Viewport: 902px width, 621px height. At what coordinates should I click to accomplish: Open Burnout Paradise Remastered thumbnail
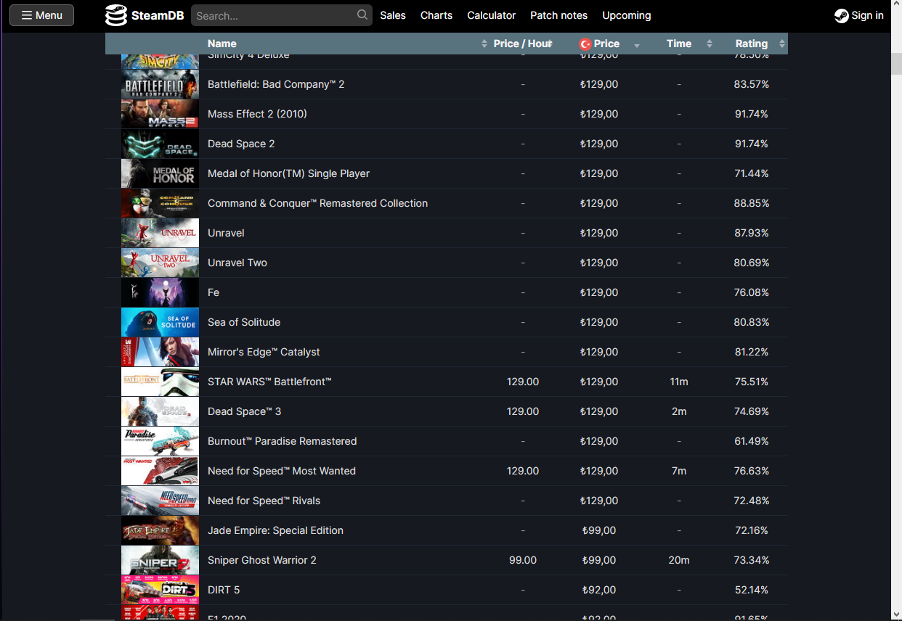(x=160, y=441)
